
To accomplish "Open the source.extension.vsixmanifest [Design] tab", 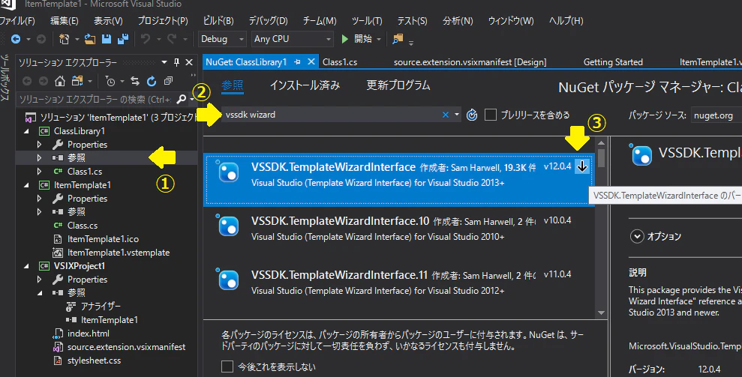I will (x=470, y=62).
